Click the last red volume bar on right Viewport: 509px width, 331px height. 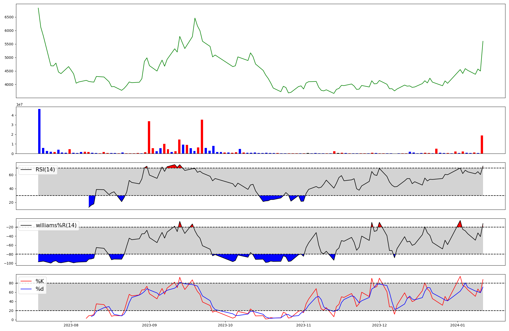pyautogui.click(x=482, y=144)
